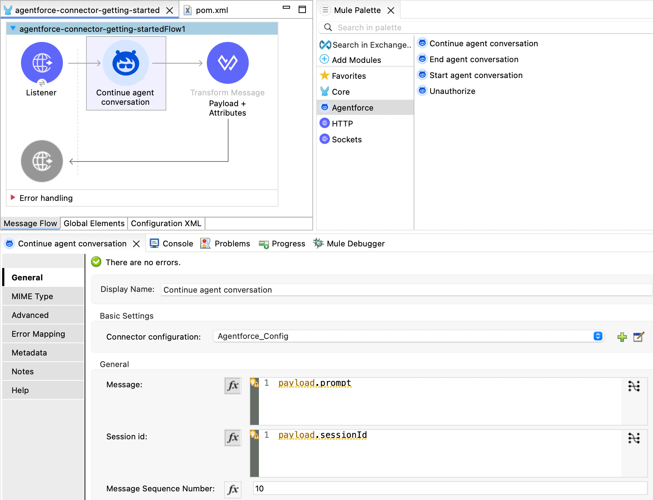Click the Message Sequence Number field
The width and height of the screenshot is (653, 500).
[x=450, y=488]
